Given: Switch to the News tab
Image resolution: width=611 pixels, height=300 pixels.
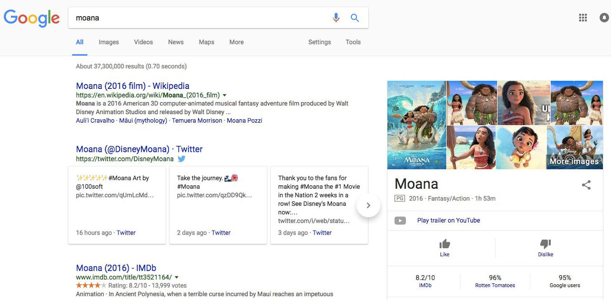Looking at the screenshot, I should point(176,42).
